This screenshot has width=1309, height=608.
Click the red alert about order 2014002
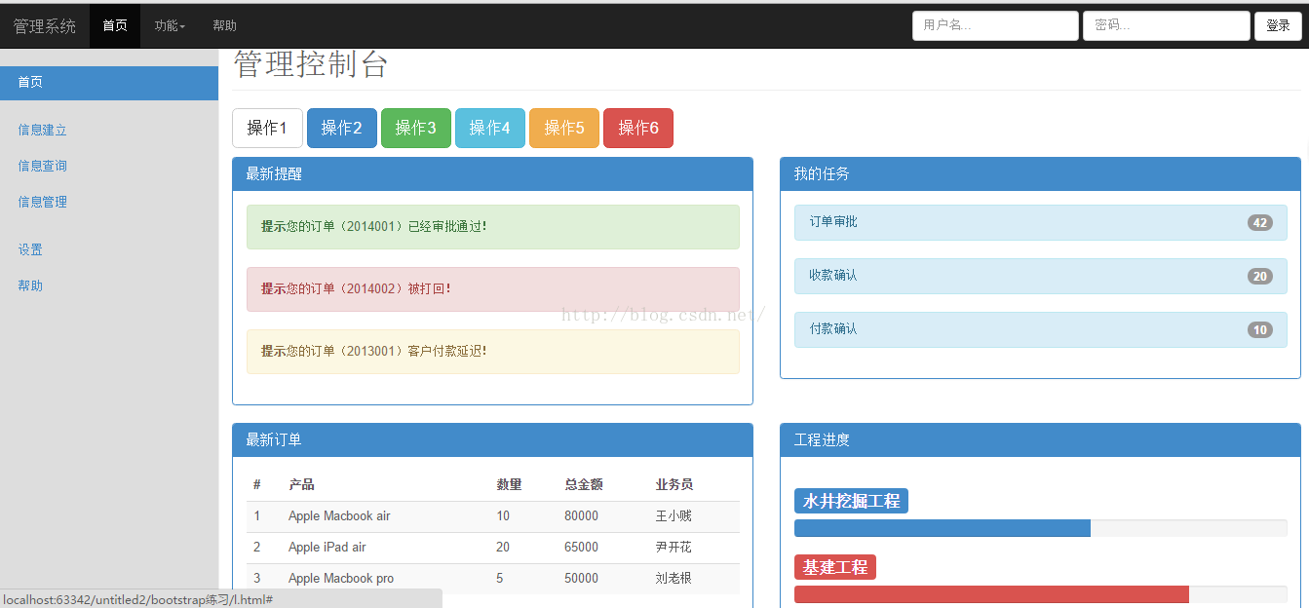coord(493,289)
